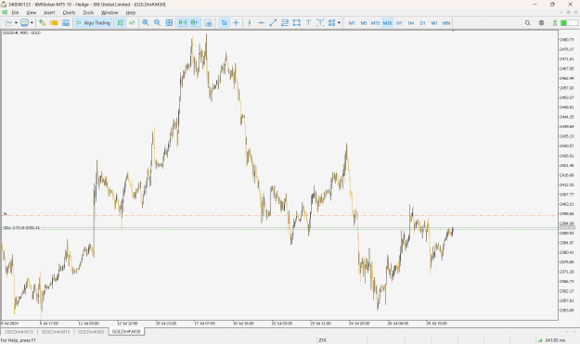Select the equidistant channel tool
The width and height of the screenshot is (580, 344).
tap(285, 23)
